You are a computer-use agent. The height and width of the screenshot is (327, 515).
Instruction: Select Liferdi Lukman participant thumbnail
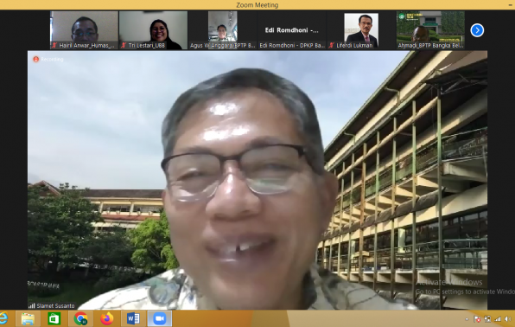point(361,30)
